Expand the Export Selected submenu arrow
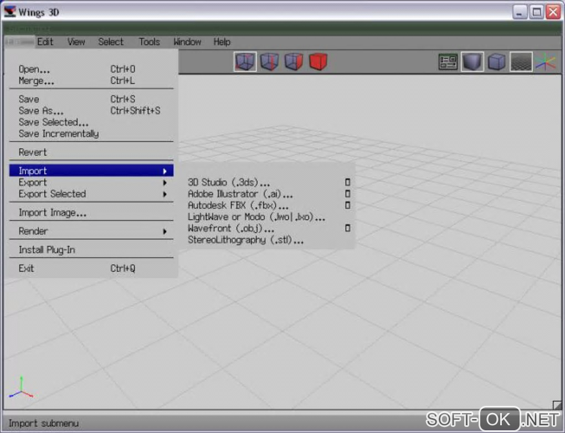The height and width of the screenshot is (433, 565). [x=165, y=194]
